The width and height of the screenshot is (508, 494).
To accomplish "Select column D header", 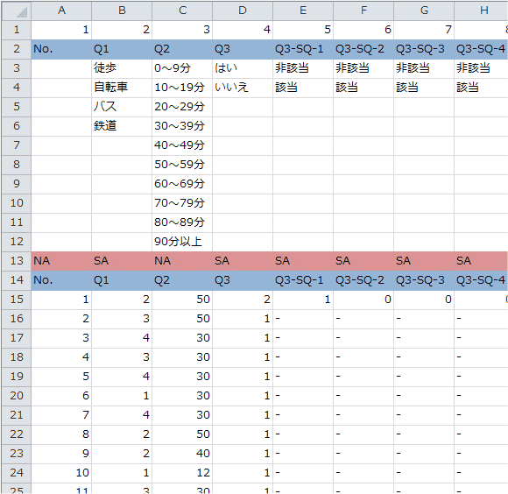I will pyautogui.click(x=243, y=11).
